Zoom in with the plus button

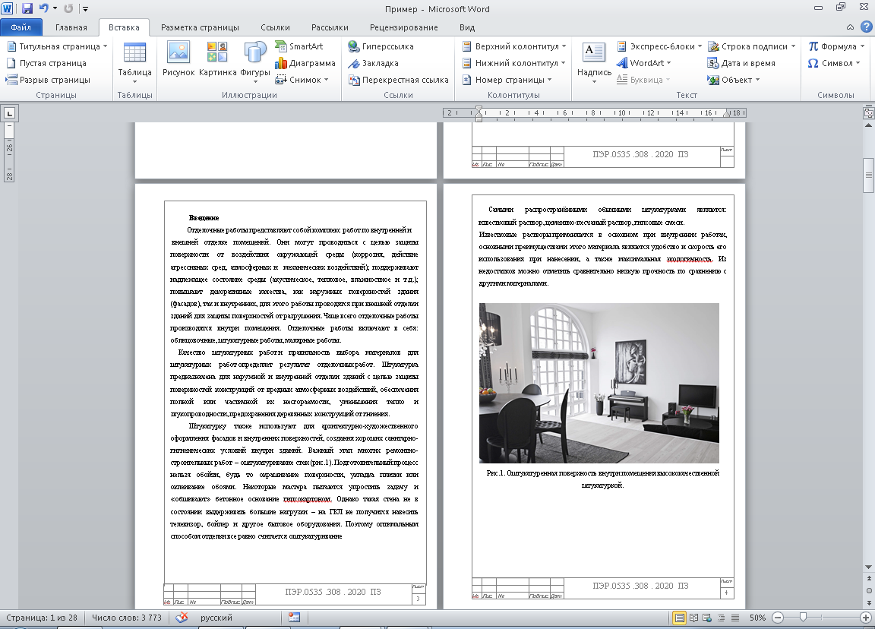tap(866, 618)
